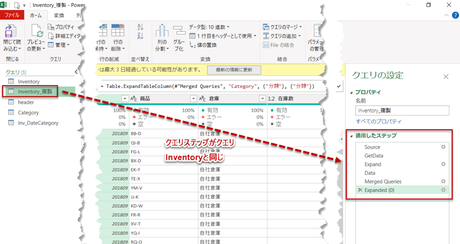Click Combine Files (File の結合)
This screenshot has width=460, height=244.
tap(279, 45)
